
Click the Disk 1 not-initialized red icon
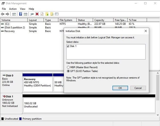(4, 96)
